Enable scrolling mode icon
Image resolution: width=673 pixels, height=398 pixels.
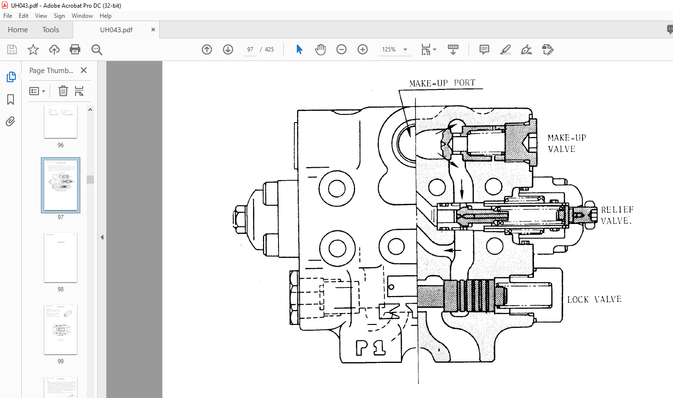453,50
